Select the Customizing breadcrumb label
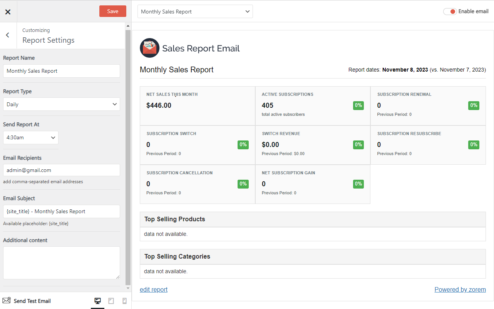This screenshot has height=309, width=494. [36, 30]
